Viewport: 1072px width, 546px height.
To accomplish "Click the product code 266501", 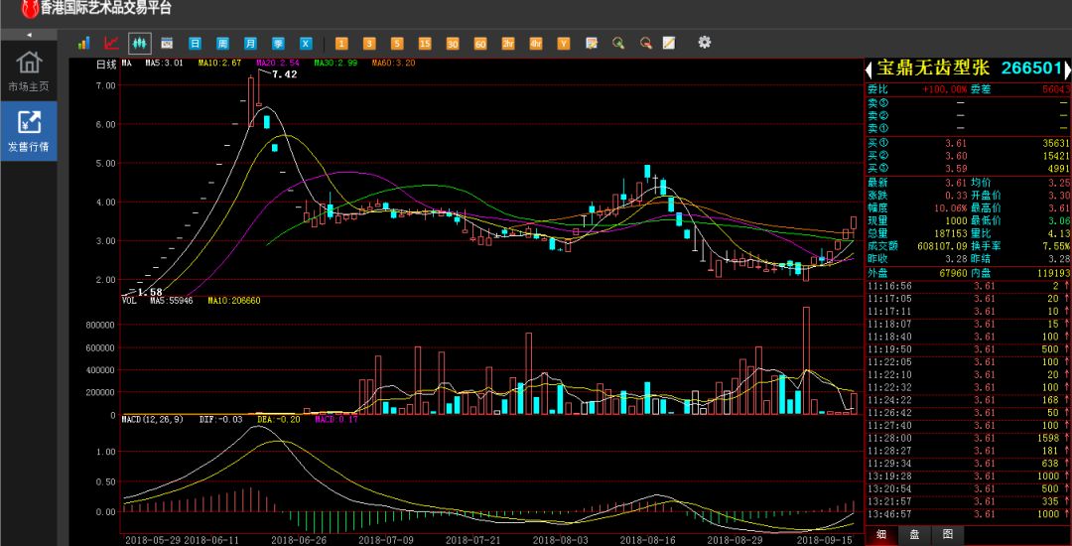I will pyautogui.click(x=1031, y=68).
